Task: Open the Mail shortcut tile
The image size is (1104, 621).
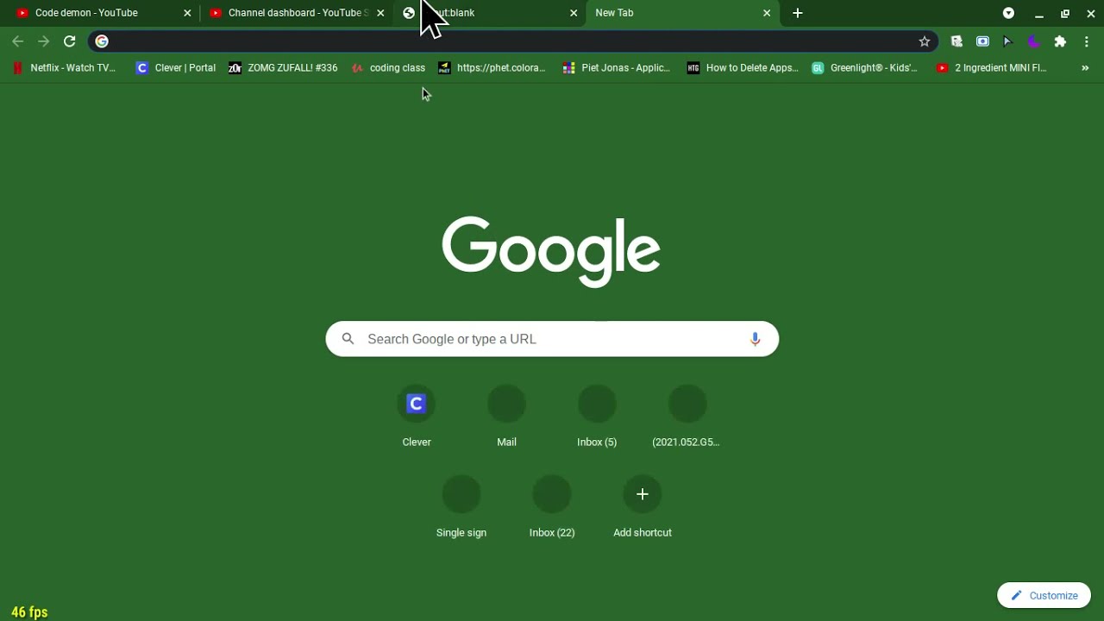Action: click(507, 416)
